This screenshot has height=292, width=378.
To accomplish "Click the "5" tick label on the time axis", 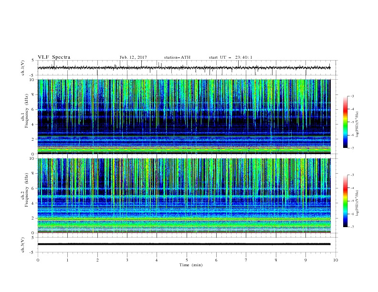I will 187,260.
